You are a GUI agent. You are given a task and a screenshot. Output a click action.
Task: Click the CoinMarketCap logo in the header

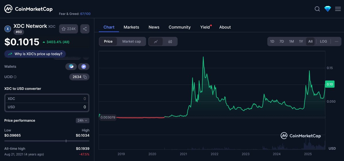28,9
